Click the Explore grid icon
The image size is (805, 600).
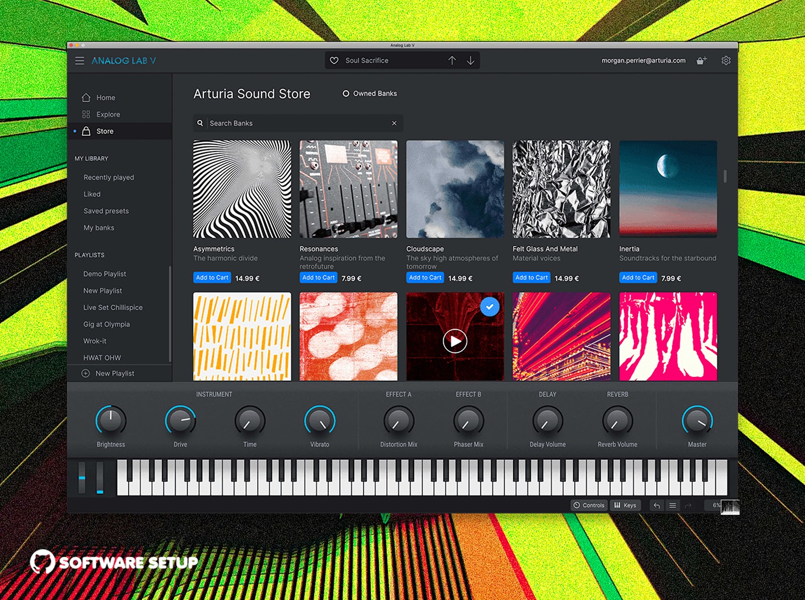point(86,114)
